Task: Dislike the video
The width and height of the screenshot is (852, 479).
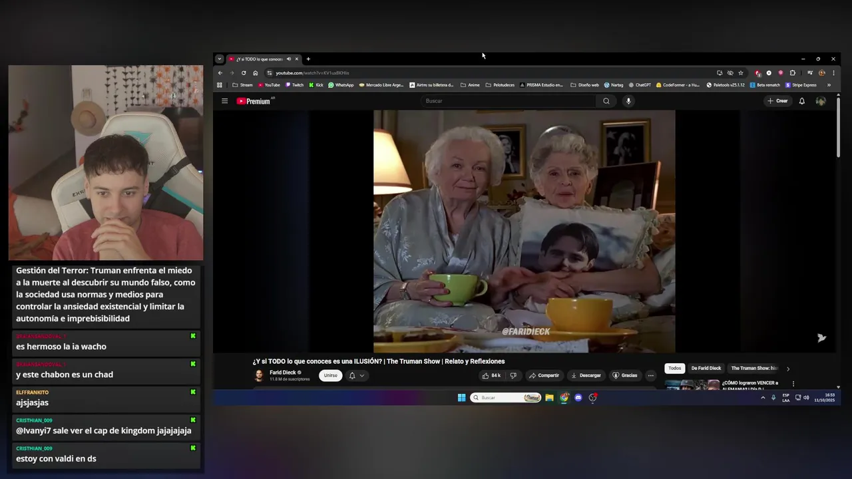Action: click(x=513, y=375)
